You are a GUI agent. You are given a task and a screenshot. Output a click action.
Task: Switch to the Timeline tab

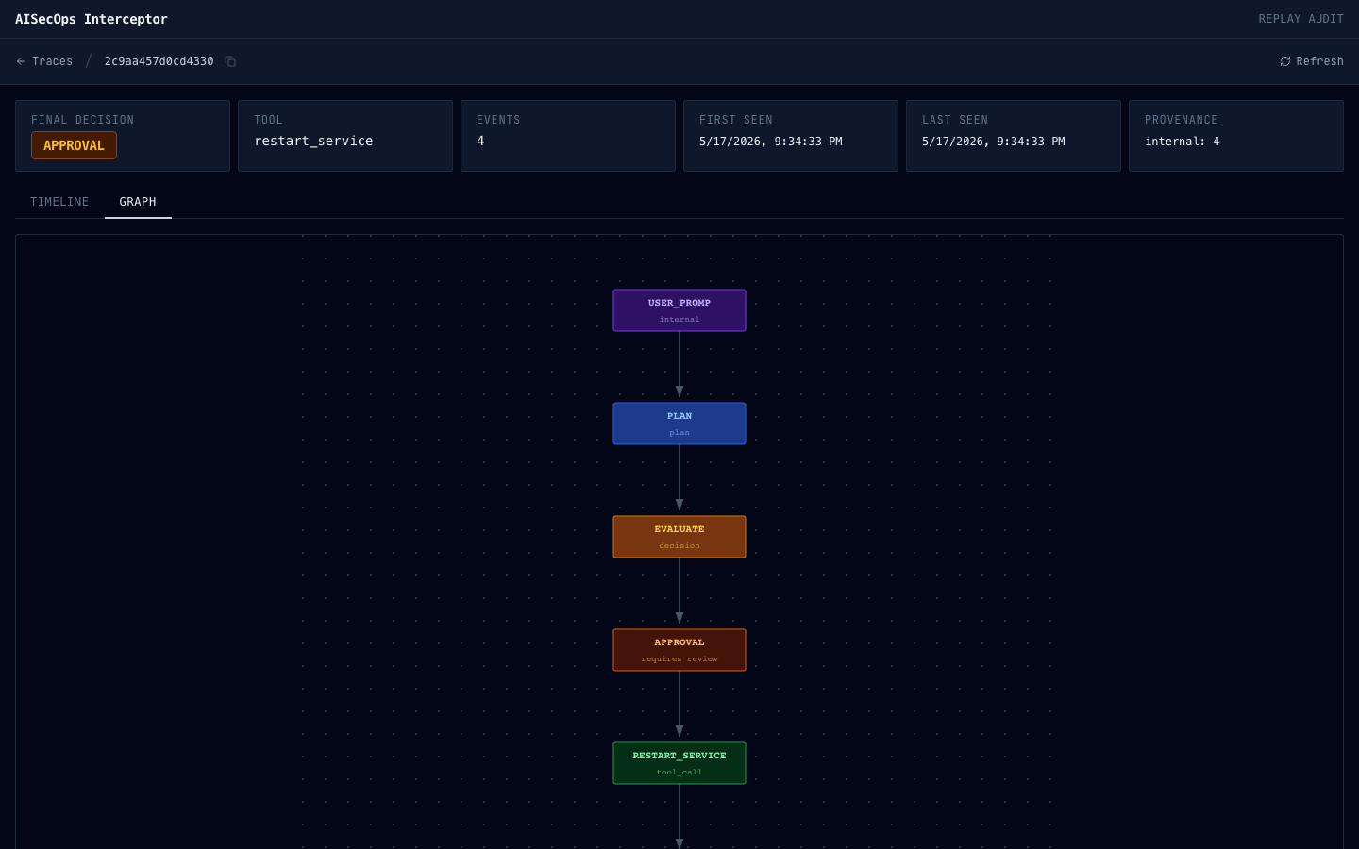pos(59,202)
